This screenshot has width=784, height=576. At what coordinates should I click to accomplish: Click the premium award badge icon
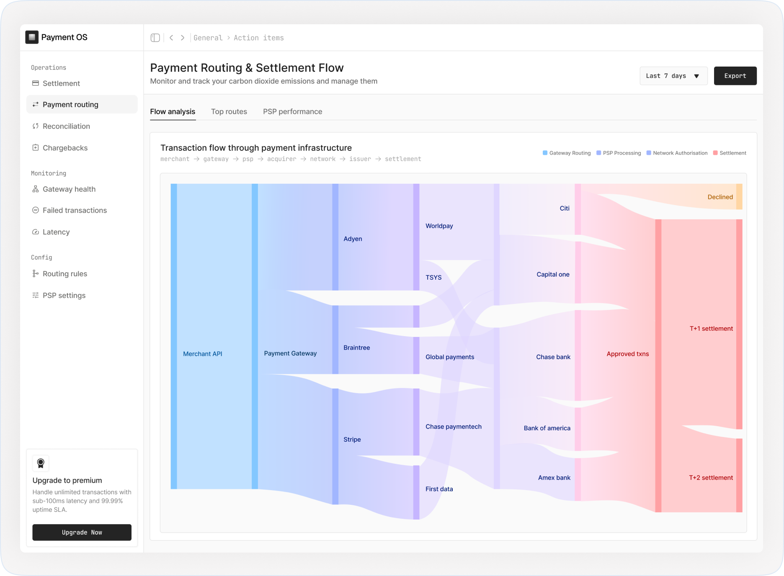pyautogui.click(x=41, y=463)
